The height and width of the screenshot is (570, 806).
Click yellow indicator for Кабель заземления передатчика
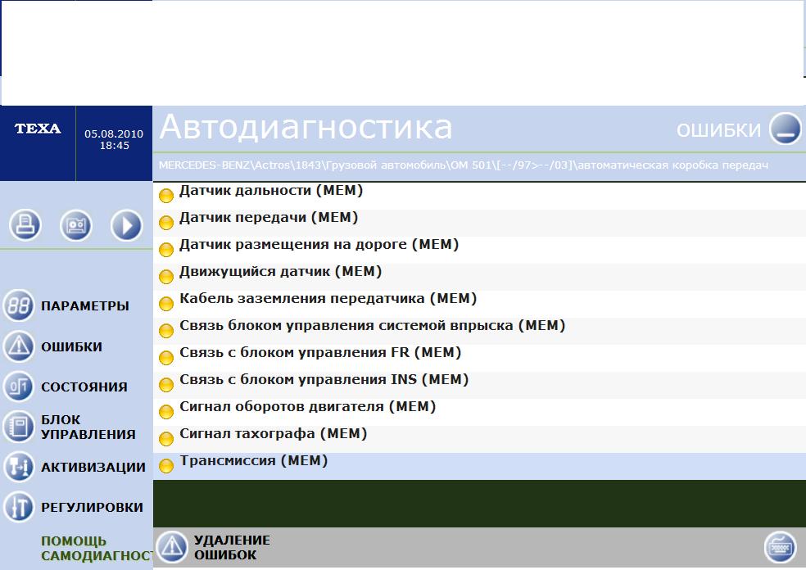[166, 304]
